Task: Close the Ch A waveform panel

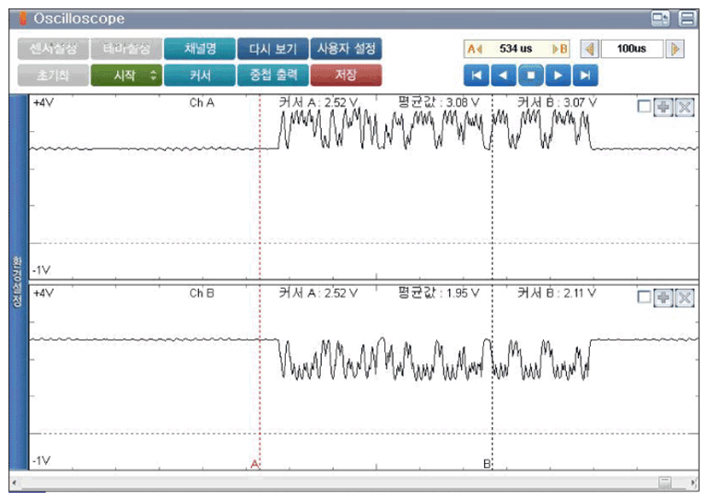Action: [x=685, y=107]
